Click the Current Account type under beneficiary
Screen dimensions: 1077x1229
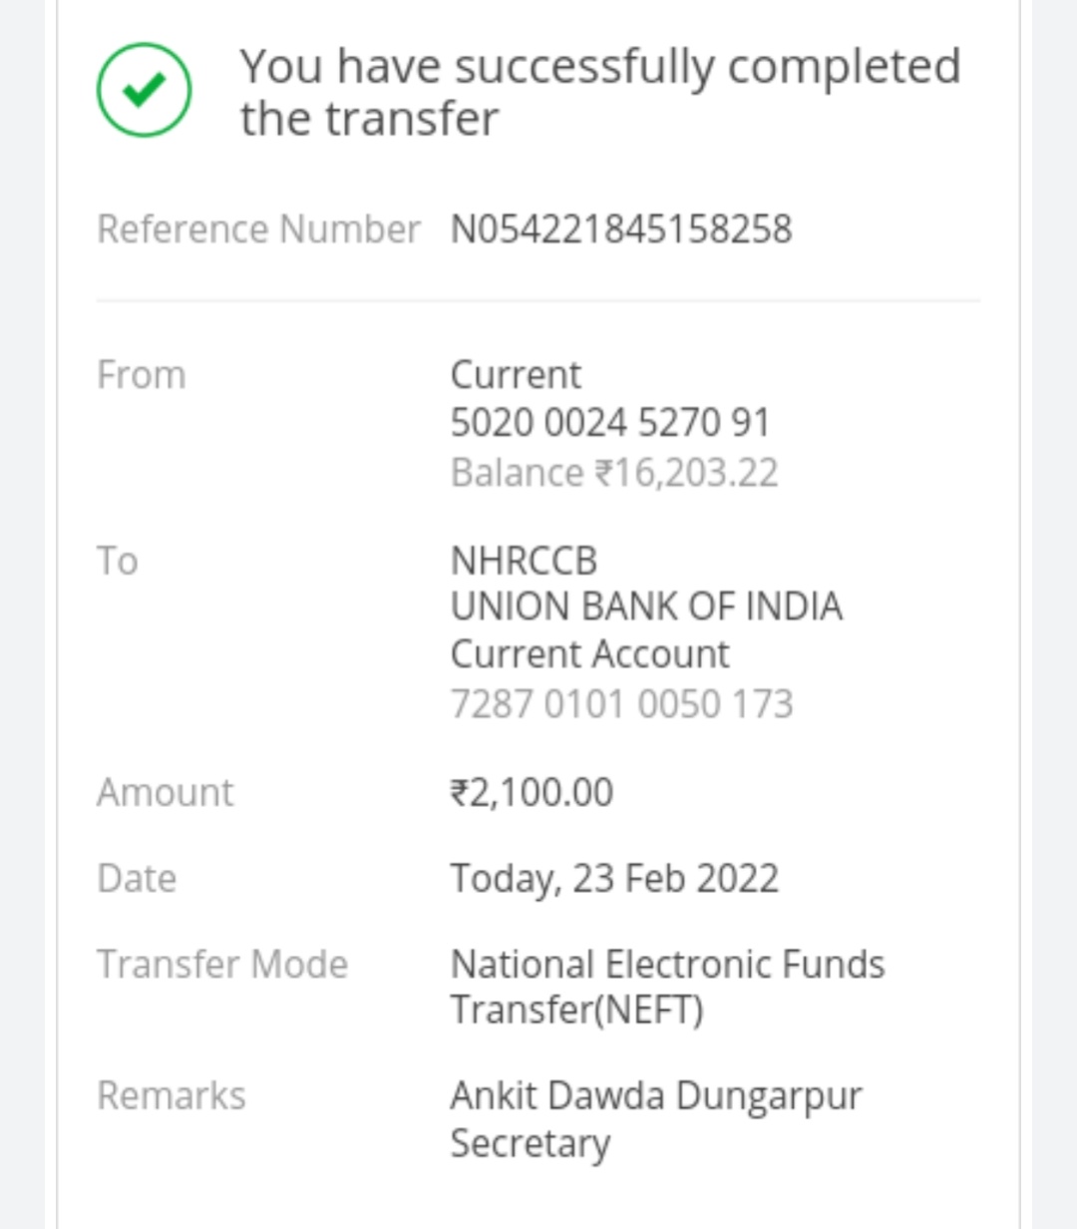pos(589,654)
